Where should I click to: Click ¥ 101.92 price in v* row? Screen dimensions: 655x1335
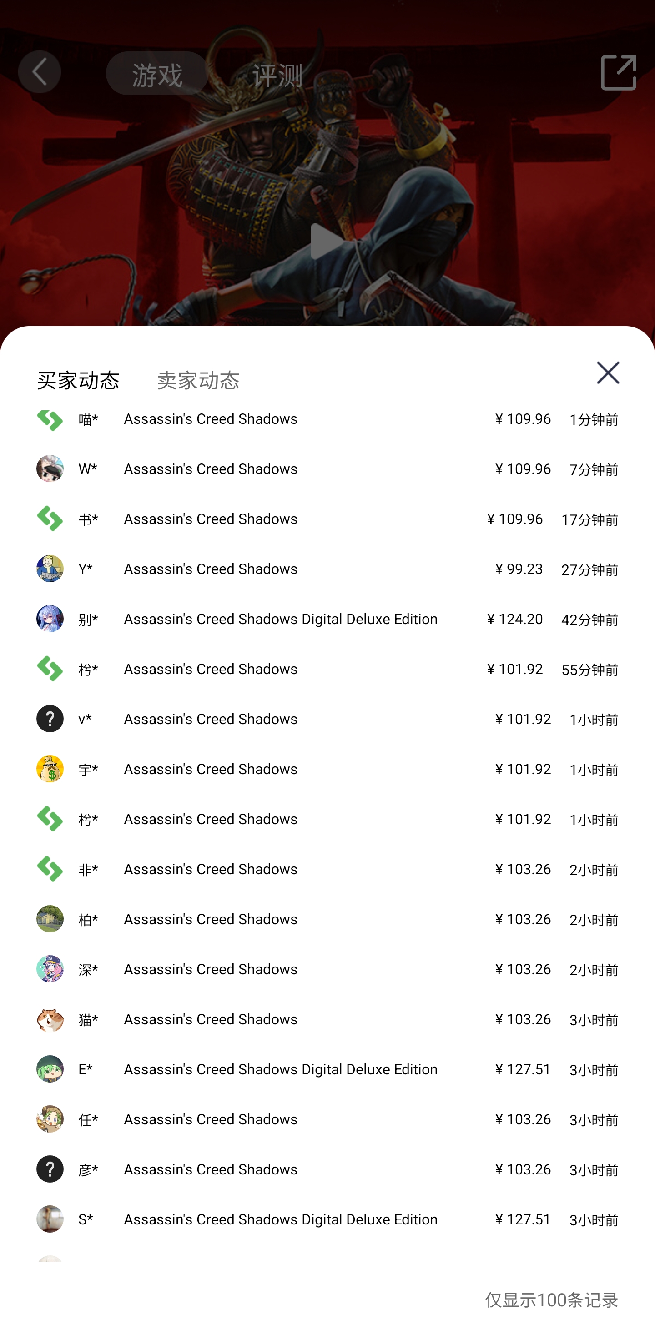(523, 719)
